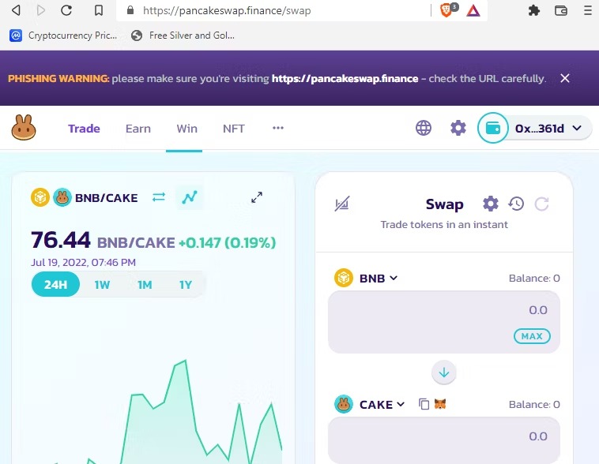Click the Jul 19, 2022, 07:46 PM timestamp
This screenshot has width=599, height=464.
pos(83,263)
